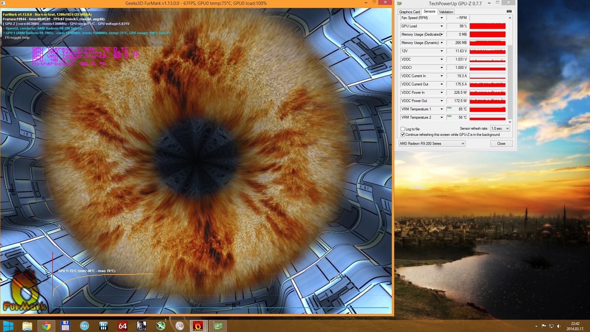590x332 pixels.
Task: Open the dark equalizer-bars taskbar icon
Action: pyautogui.click(x=104, y=326)
